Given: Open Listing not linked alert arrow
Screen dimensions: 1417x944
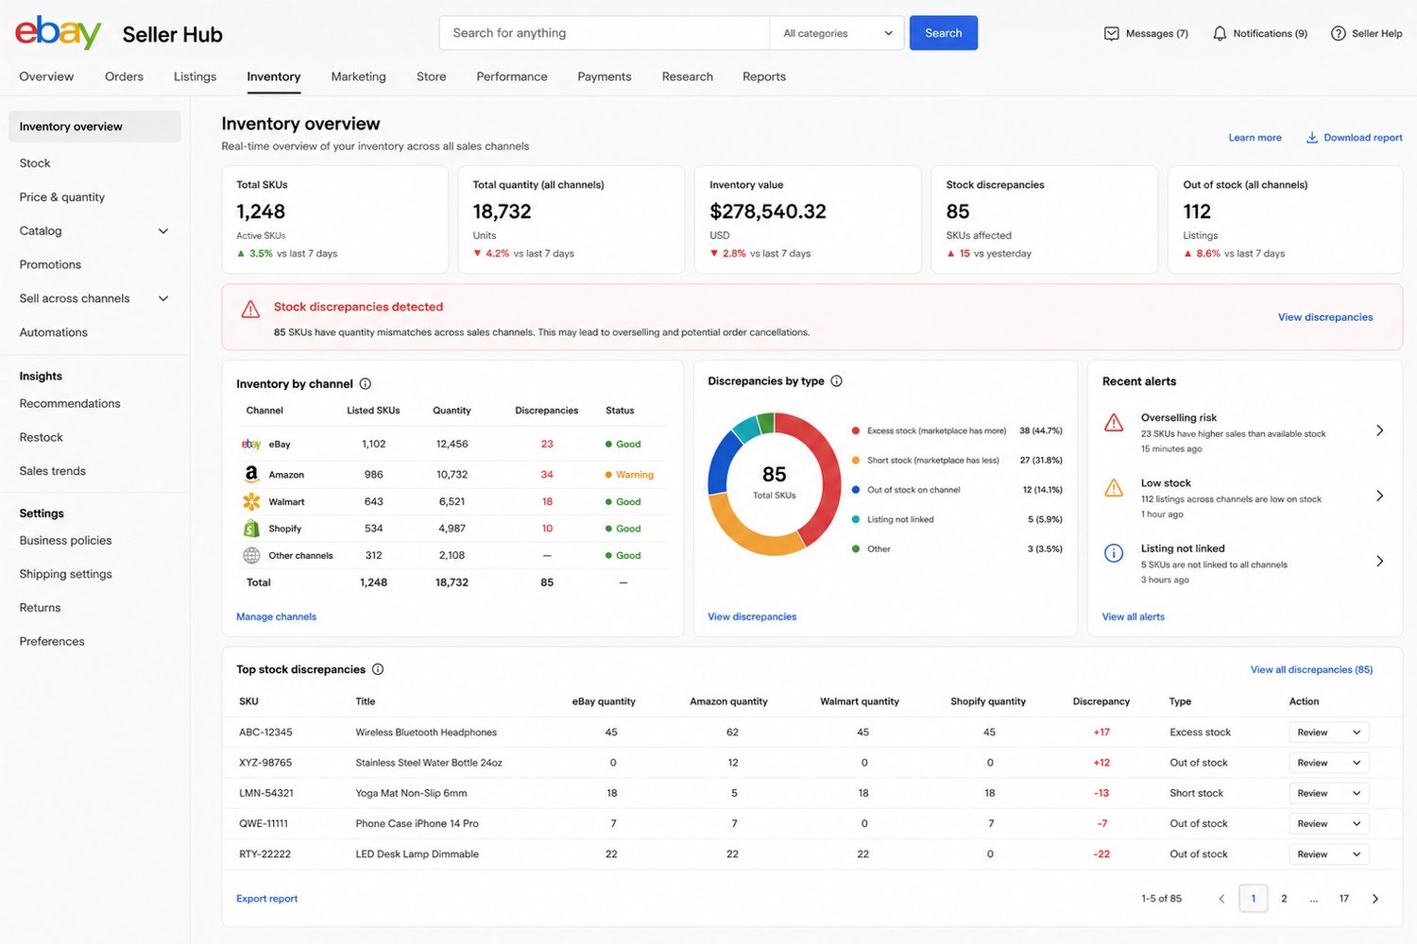Looking at the screenshot, I should pyautogui.click(x=1379, y=561).
